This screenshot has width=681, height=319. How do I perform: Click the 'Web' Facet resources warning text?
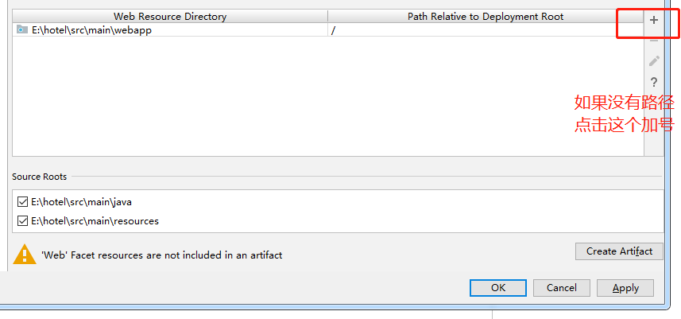coord(161,255)
